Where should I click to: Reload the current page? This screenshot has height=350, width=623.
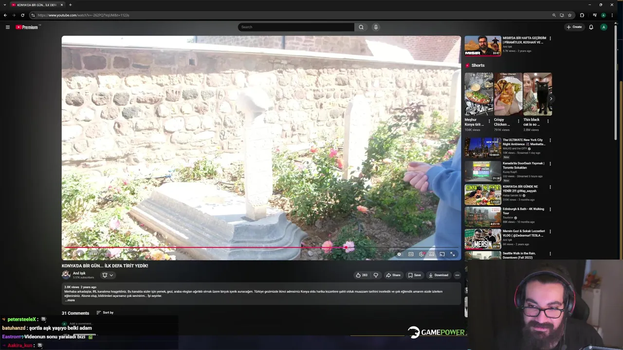point(22,15)
